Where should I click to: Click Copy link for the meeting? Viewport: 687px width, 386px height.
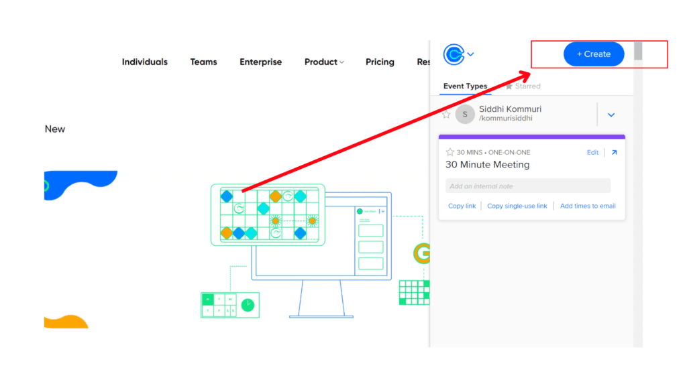462,206
